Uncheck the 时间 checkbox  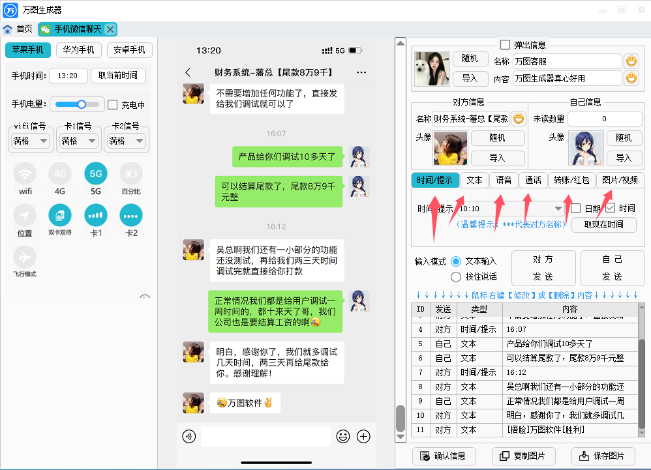click(610, 208)
